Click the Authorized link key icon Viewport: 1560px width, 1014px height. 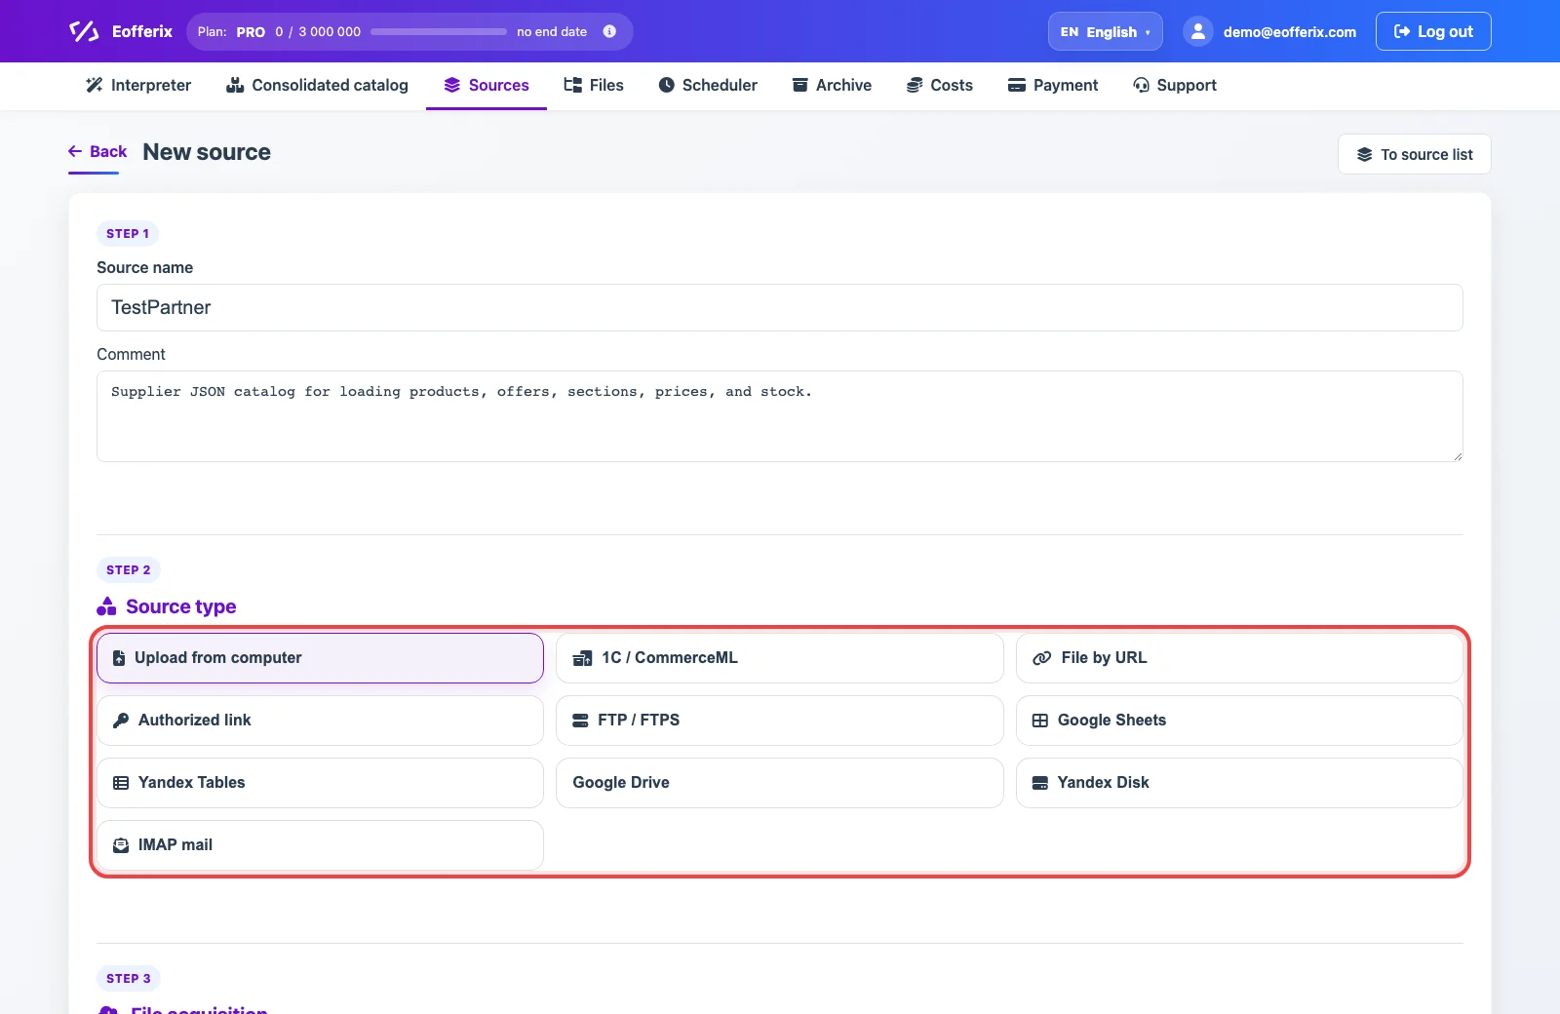(x=121, y=721)
